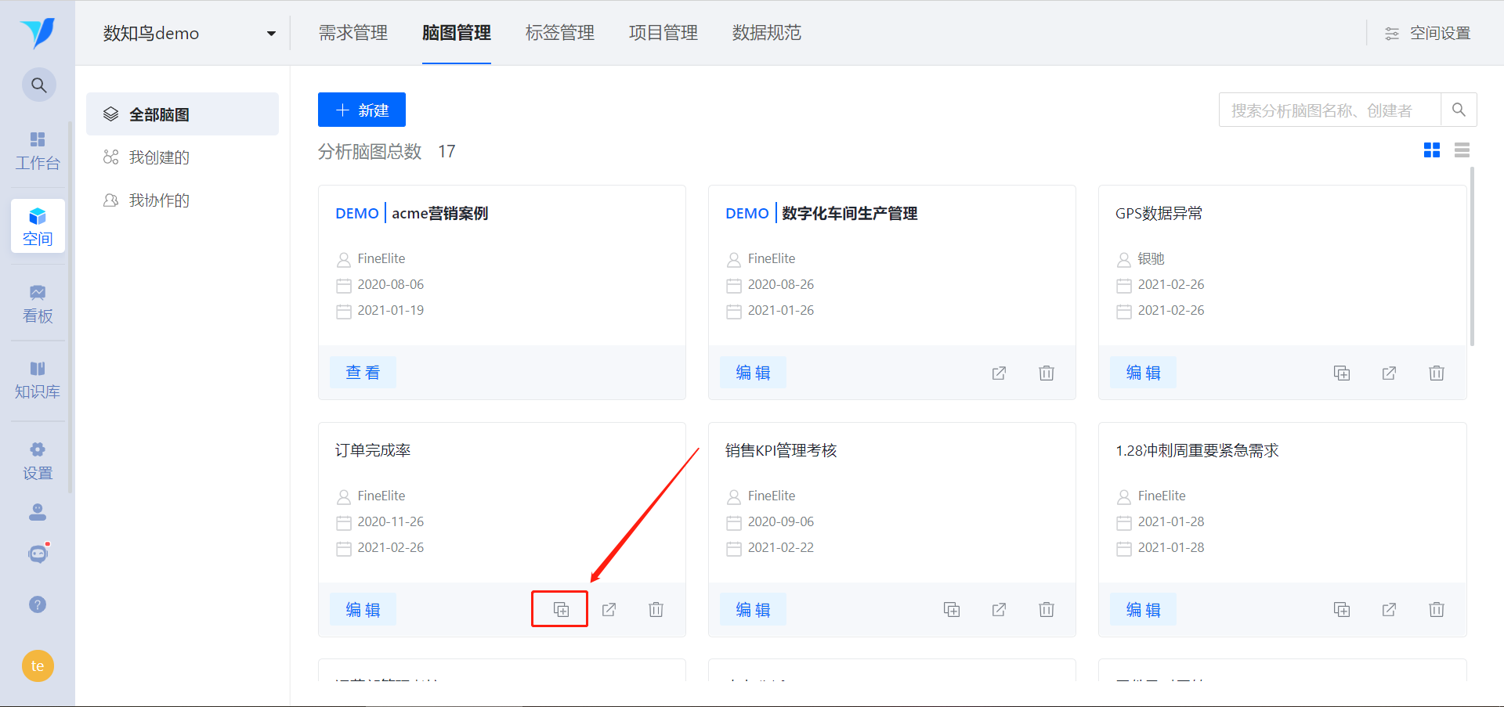Open the 数据规范 tab
The image size is (1504, 707).
point(767,33)
